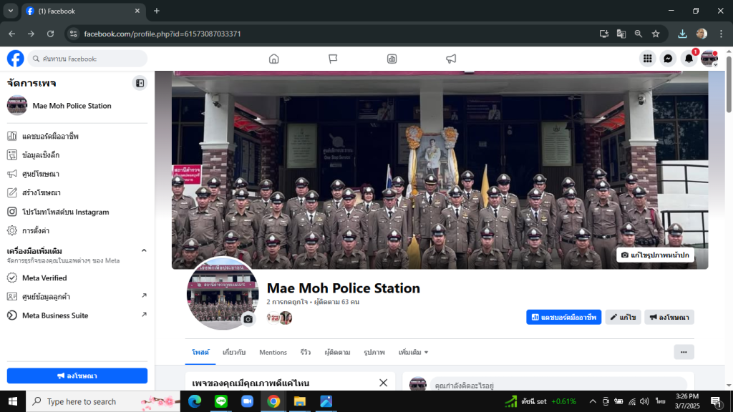The height and width of the screenshot is (412, 733).
Task: Expand the More tab dropdown
Action: point(414,352)
